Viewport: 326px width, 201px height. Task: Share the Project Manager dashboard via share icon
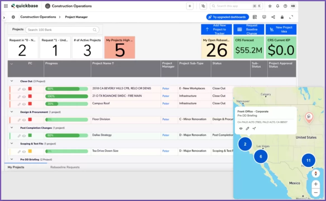(273, 17)
